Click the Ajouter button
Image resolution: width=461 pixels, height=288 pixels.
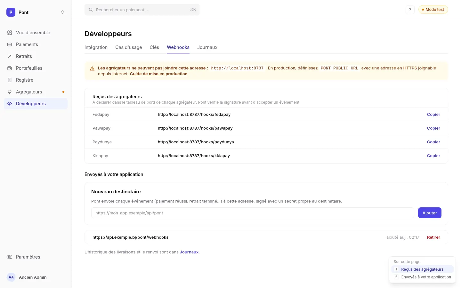pyautogui.click(x=430, y=213)
